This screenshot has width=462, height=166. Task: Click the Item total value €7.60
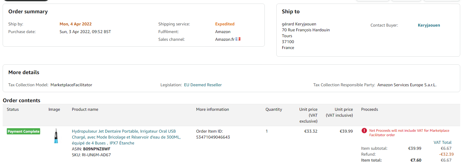(x=416, y=160)
